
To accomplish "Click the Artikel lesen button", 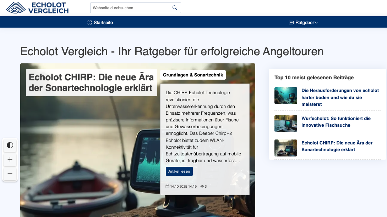I will [179, 171].
